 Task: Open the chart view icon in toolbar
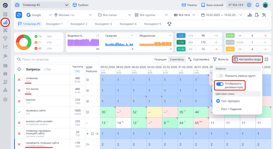[x=249, y=15]
